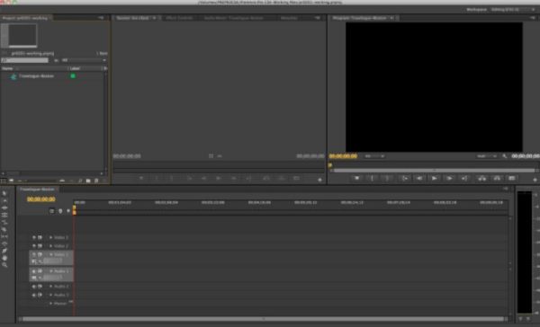Image resolution: width=540 pixels, height=327 pixels.
Task: Switch to the Metadata tab
Action: pyautogui.click(x=289, y=18)
